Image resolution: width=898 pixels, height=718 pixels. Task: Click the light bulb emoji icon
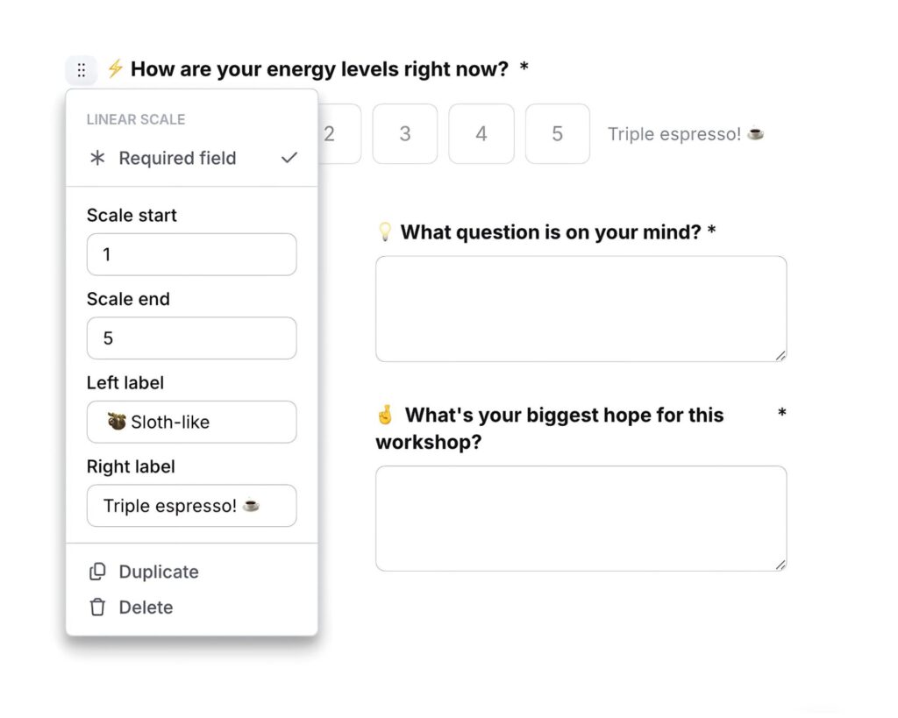click(x=384, y=232)
